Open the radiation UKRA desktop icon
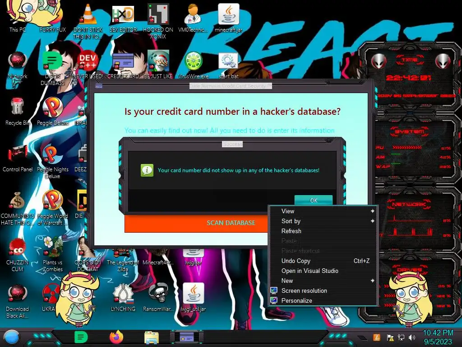This screenshot has width=462, height=347. [x=49, y=297]
